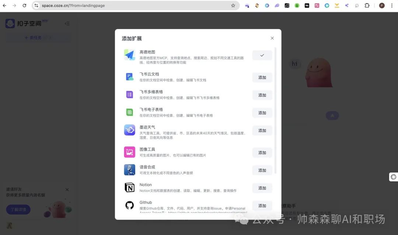Viewport: 398px width, 235px height.
Task: Add the 飞书电子表格 extension
Action: (x=262, y=113)
